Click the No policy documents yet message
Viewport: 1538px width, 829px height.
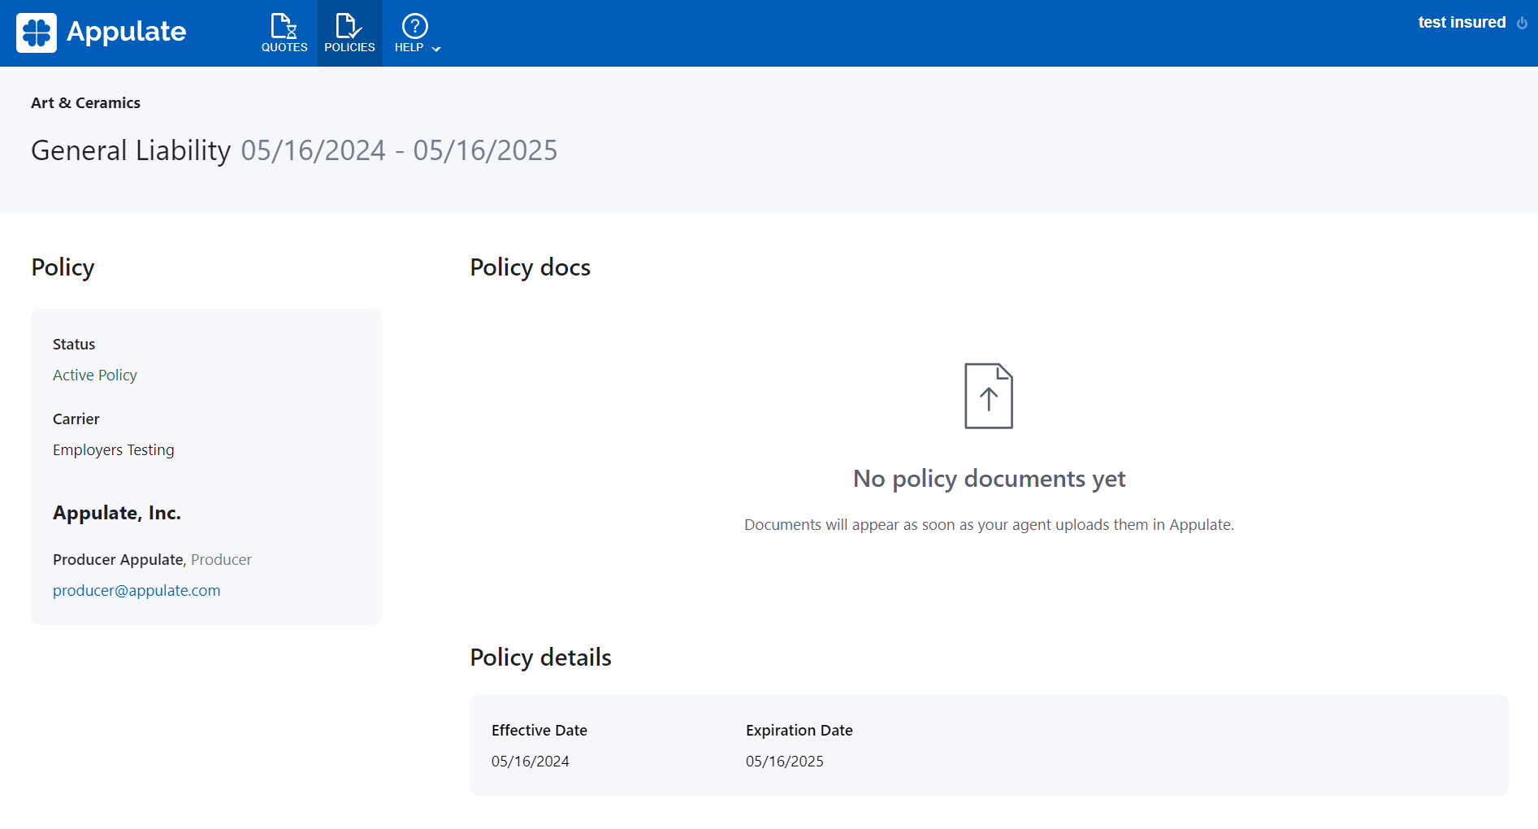pos(988,479)
